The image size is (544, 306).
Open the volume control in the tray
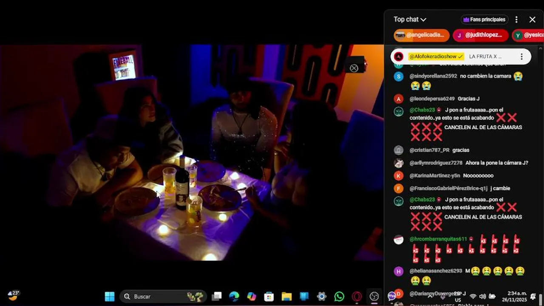[482, 296]
